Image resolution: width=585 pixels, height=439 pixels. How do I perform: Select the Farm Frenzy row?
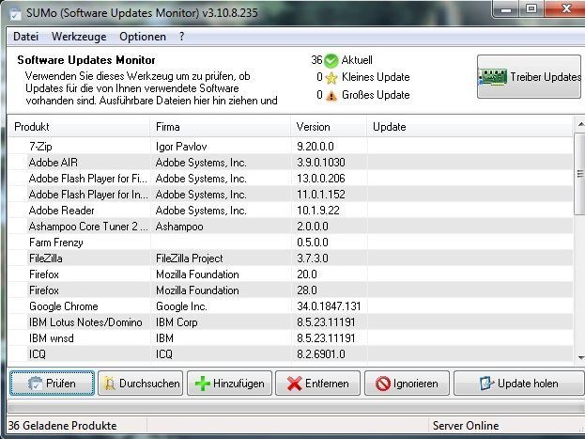click(x=290, y=243)
